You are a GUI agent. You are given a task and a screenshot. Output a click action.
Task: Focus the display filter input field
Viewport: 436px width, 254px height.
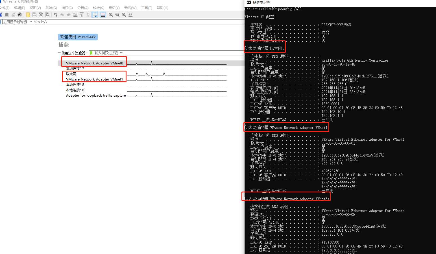pos(123,22)
